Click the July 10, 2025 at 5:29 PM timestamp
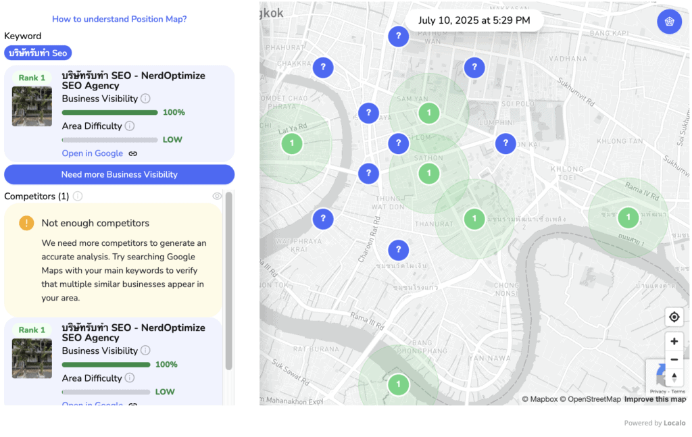 474,20
